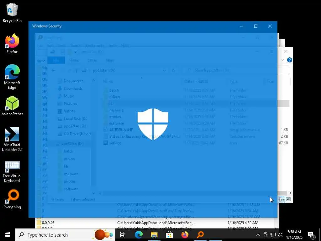Launch Firefox from the desktop shortcut
The image size is (321, 241).
12,44
